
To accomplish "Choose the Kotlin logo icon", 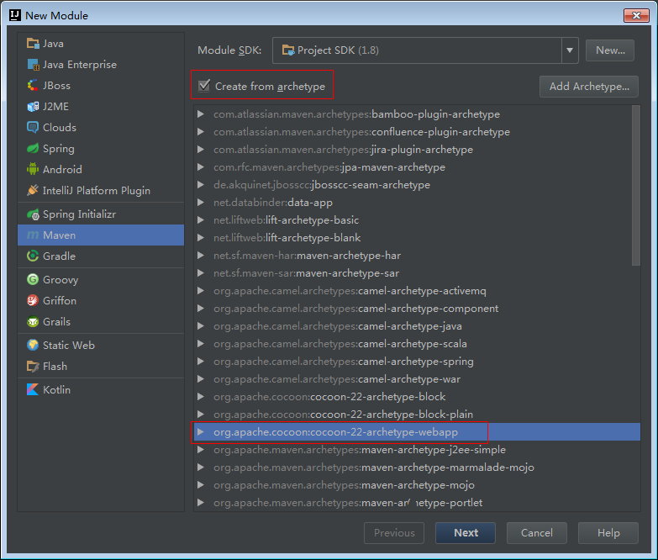I will pos(33,390).
